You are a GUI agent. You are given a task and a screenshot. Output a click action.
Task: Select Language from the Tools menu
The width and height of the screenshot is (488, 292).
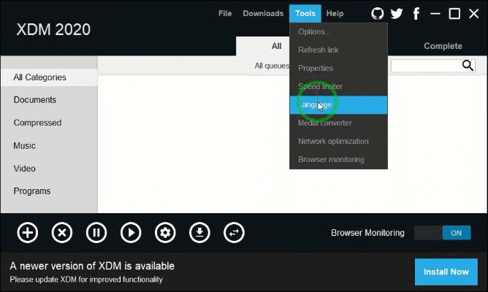tap(338, 104)
